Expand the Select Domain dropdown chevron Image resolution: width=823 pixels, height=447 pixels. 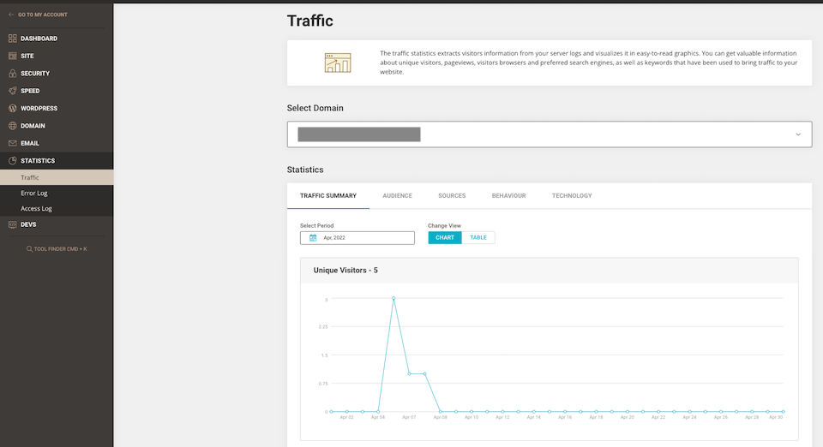[798, 134]
